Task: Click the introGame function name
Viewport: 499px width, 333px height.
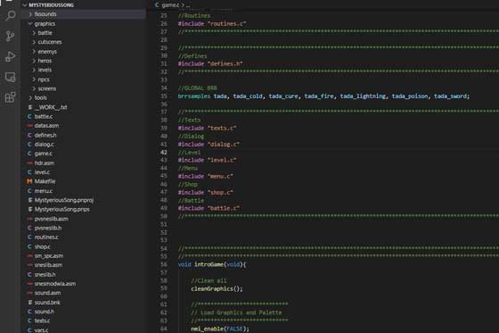Action: [x=209, y=264]
